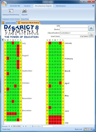Open the Office button menu
Screen dimensions: 96x132
click(4, 4)
